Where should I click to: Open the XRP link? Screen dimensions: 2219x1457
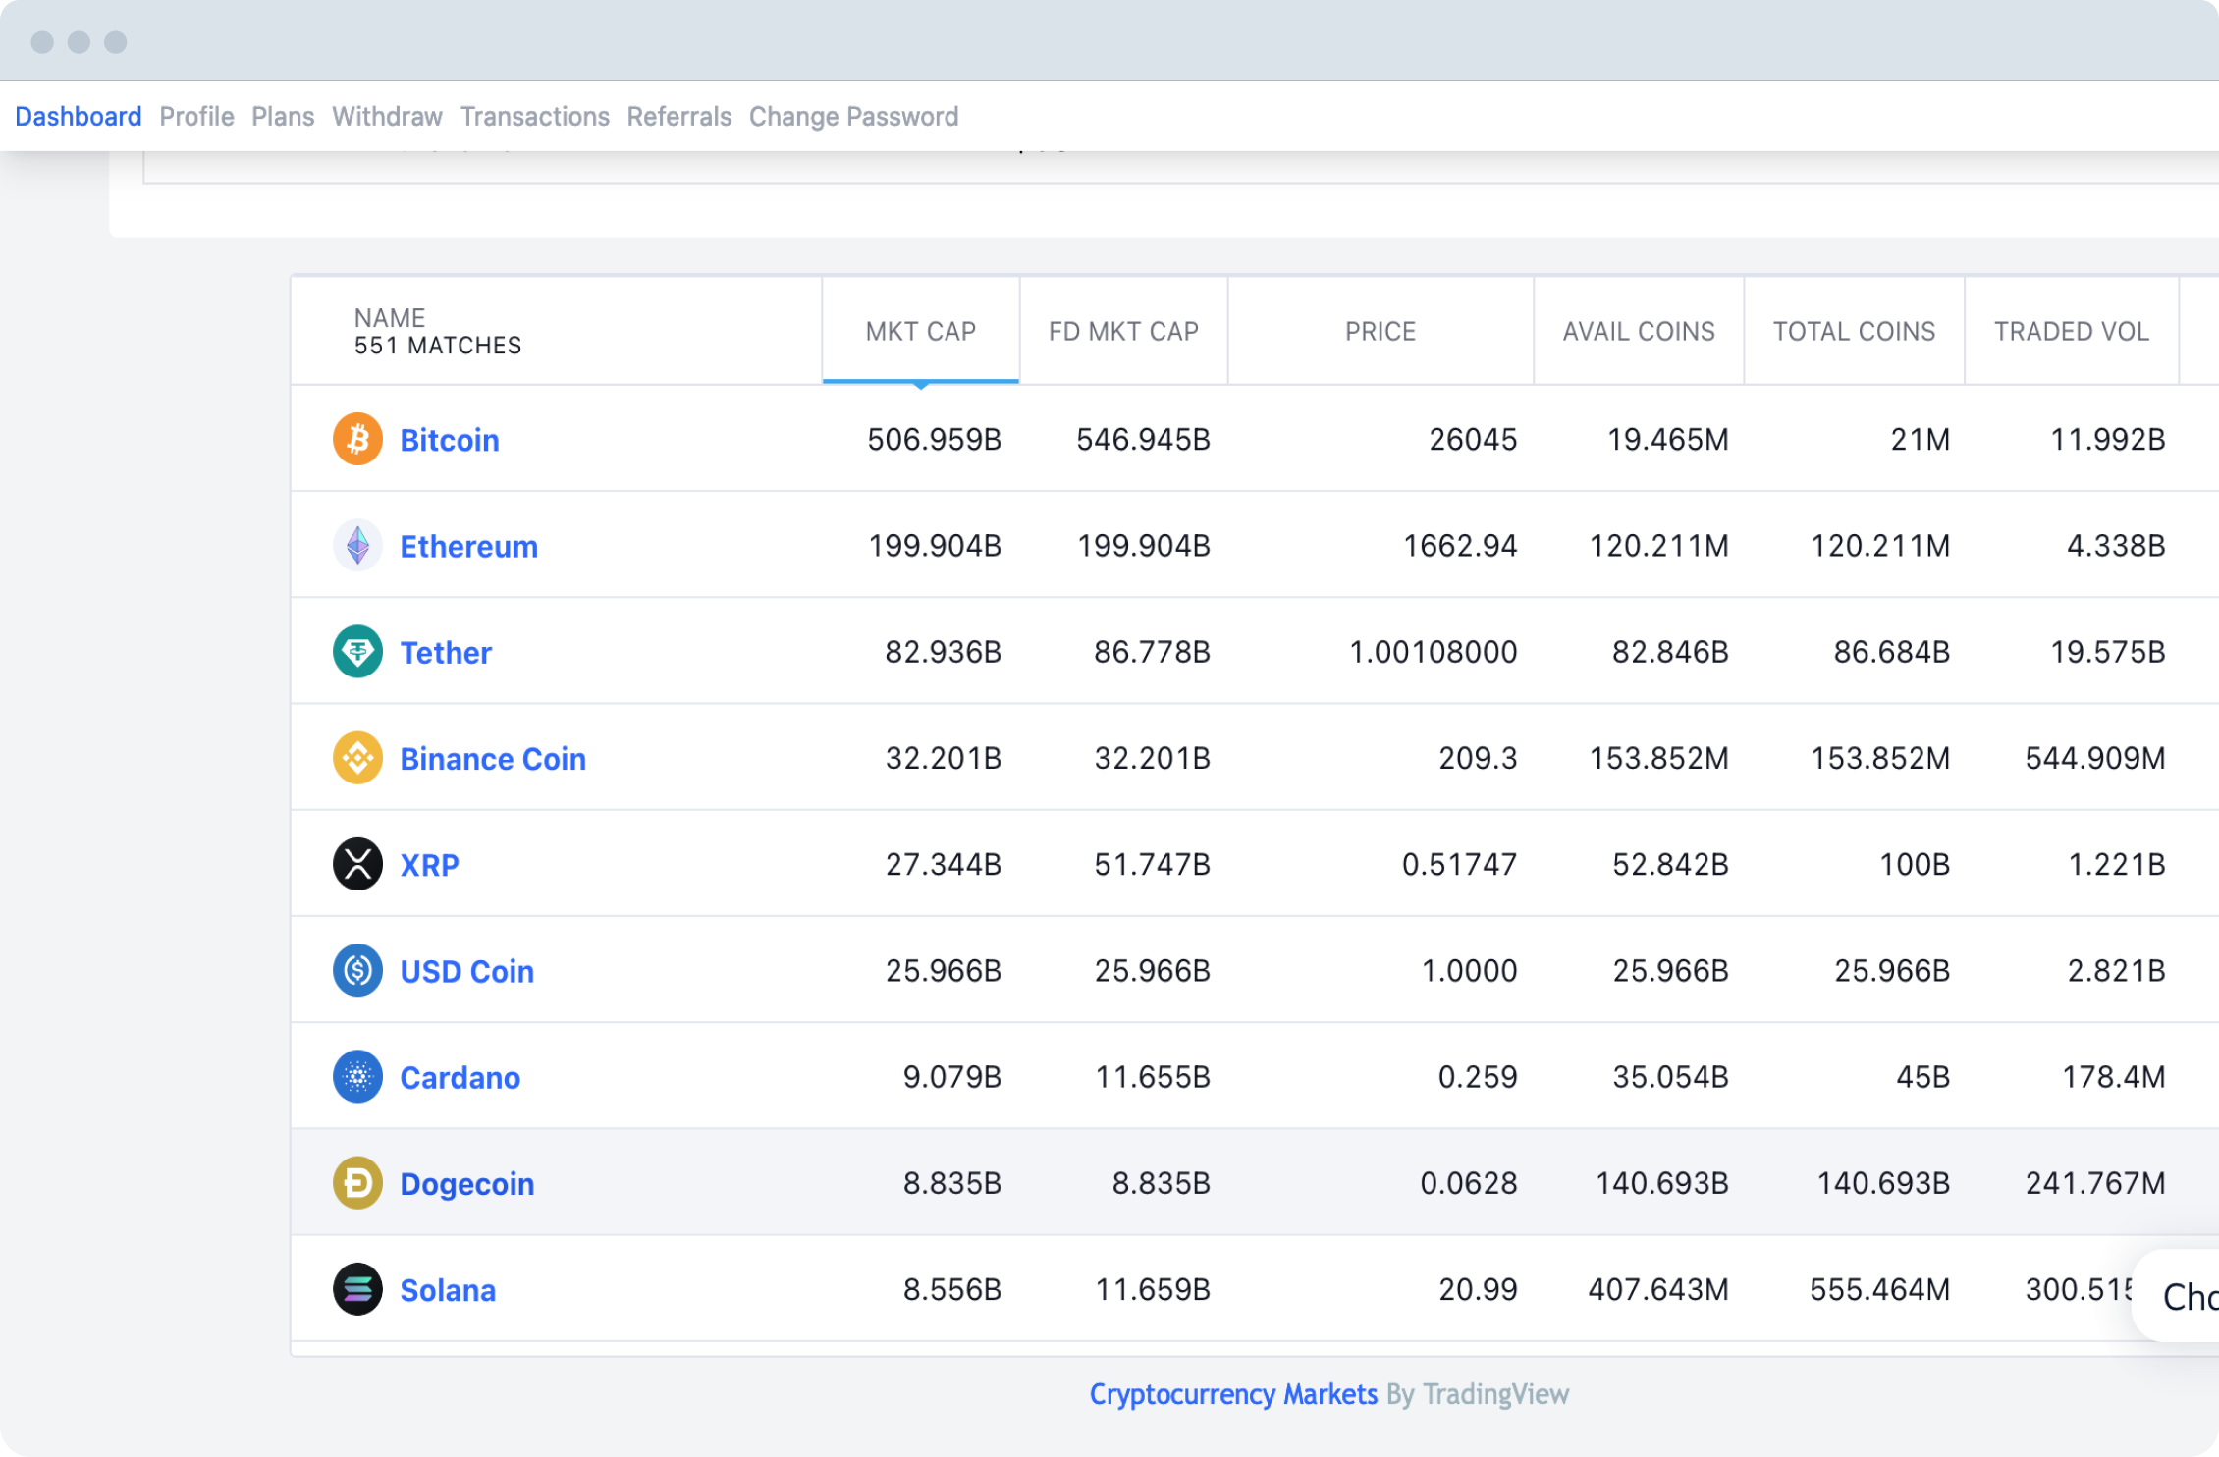pos(429,865)
